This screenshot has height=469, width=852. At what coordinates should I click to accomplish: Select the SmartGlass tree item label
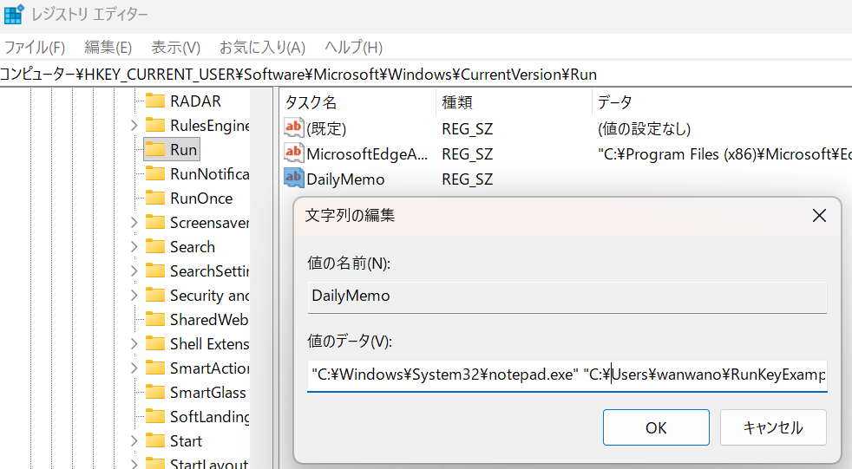point(207,393)
